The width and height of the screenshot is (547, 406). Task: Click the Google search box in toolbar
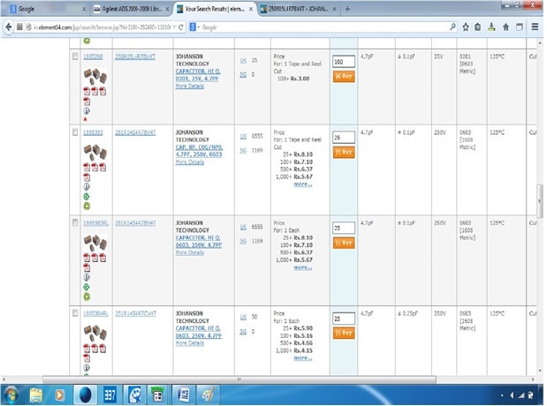coord(324,26)
